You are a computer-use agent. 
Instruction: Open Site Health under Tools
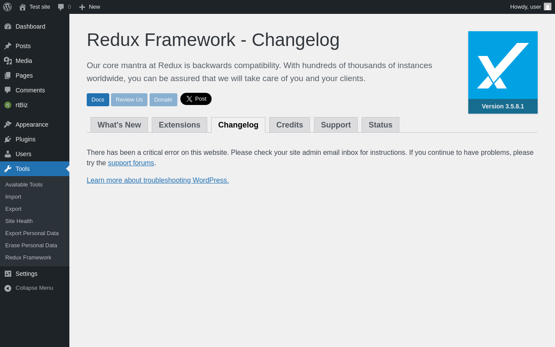pyautogui.click(x=19, y=221)
